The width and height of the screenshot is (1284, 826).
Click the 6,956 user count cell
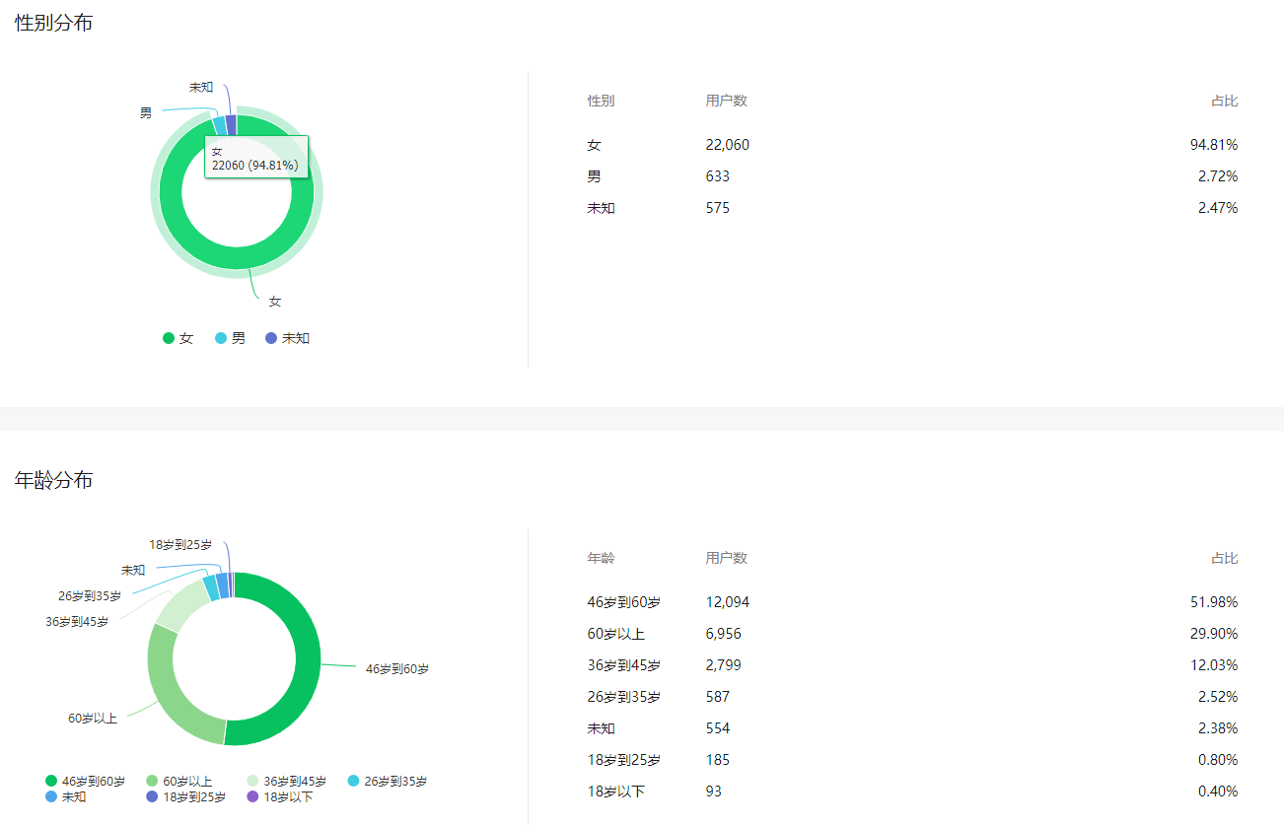point(724,634)
